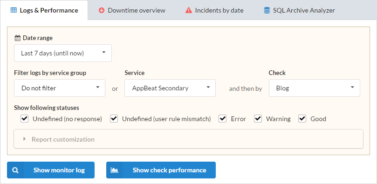Select the Logs & Performance tab
The width and height of the screenshot is (377, 184).
(x=44, y=10)
